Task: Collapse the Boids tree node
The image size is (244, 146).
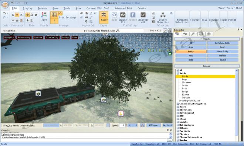Action: [178, 73]
